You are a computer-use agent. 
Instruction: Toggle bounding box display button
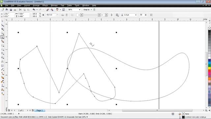(151, 15)
